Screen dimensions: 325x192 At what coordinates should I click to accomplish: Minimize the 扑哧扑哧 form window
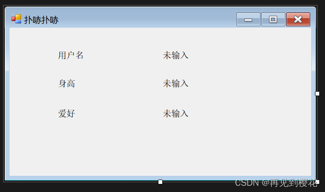tap(248, 20)
